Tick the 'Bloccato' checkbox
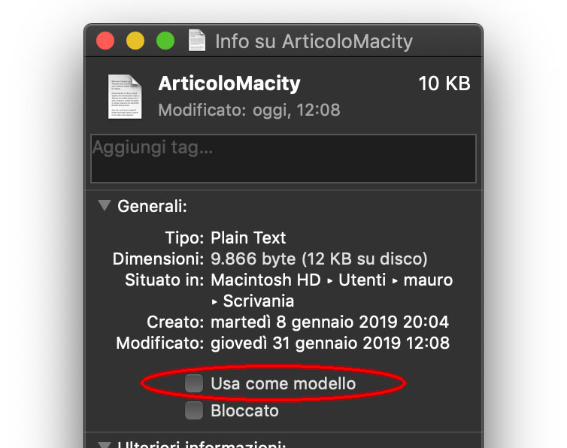Image resolution: width=567 pixels, height=448 pixels. (x=195, y=410)
